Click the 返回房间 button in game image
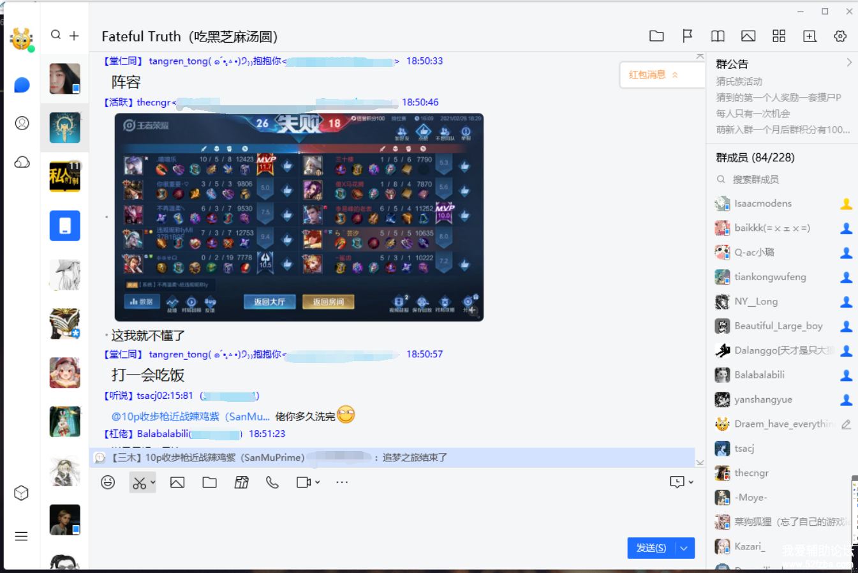Image resolution: width=858 pixels, height=573 pixels. [328, 302]
